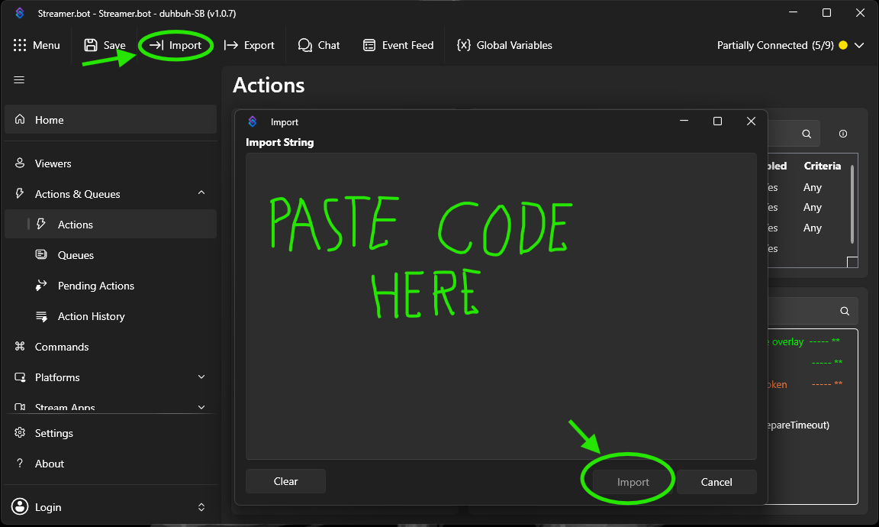Click the Save toolbar button
Viewport: 879px width, 527px height.
tap(105, 46)
